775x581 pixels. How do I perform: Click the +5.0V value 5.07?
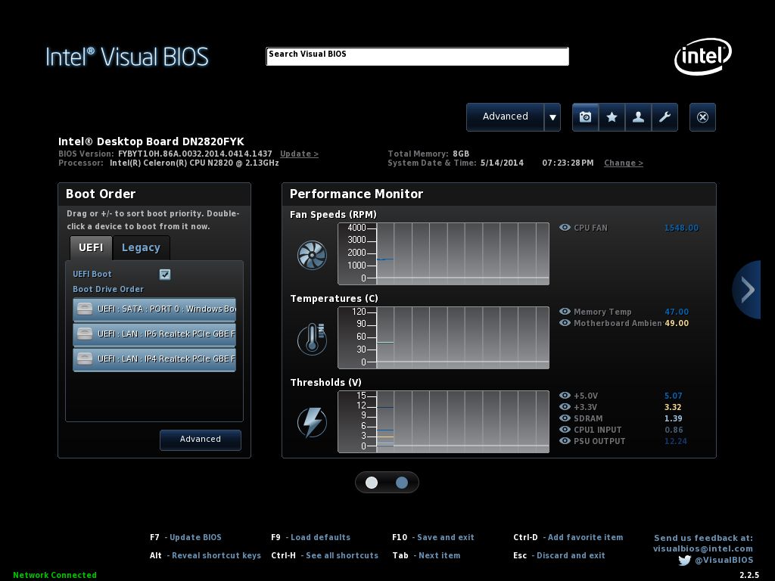coord(673,396)
